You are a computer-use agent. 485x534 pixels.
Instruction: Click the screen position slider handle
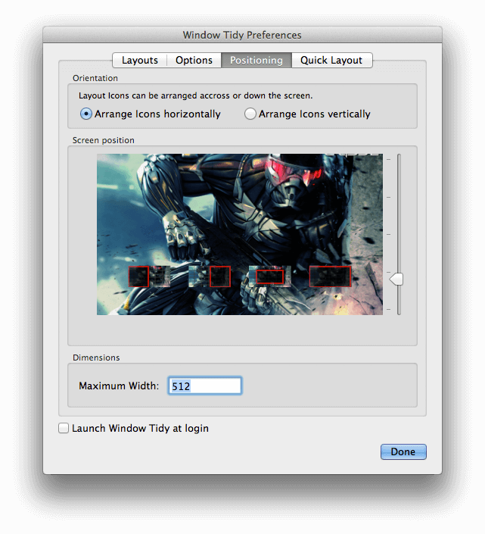click(x=396, y=279)
